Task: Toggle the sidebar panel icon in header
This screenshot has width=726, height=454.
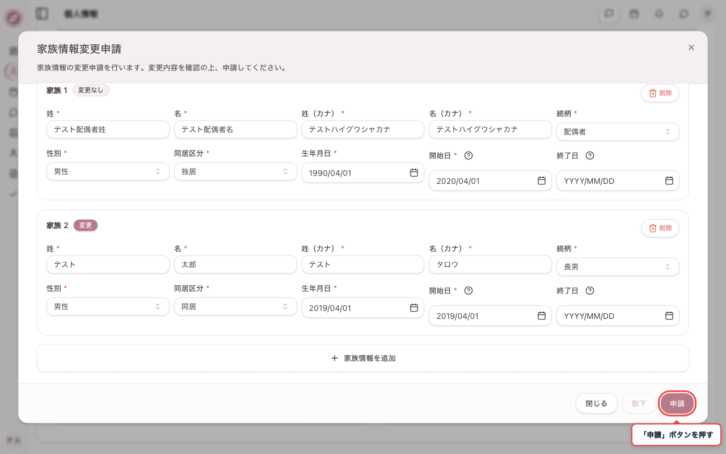Action: point(41,14)
